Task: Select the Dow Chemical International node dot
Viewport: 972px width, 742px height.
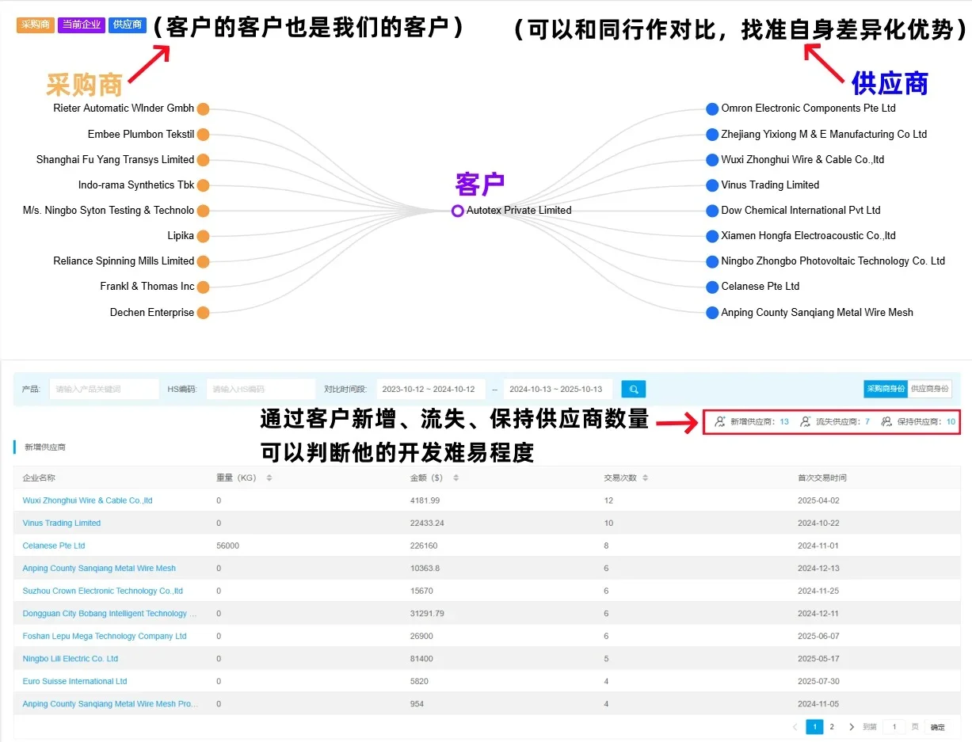Action: (x=712, y=211)
